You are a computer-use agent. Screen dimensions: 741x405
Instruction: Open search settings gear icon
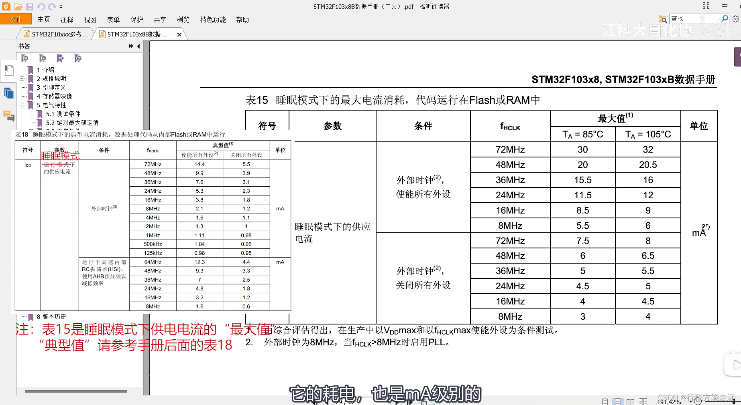(736, 19)
